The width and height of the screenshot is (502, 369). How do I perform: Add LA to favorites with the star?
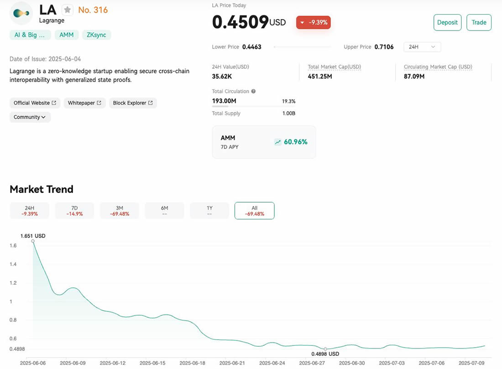(x=67, y=10)
